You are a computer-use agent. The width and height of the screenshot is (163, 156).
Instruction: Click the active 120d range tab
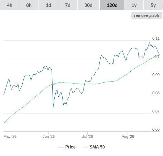pyautogui.click(x=112, y=5)
